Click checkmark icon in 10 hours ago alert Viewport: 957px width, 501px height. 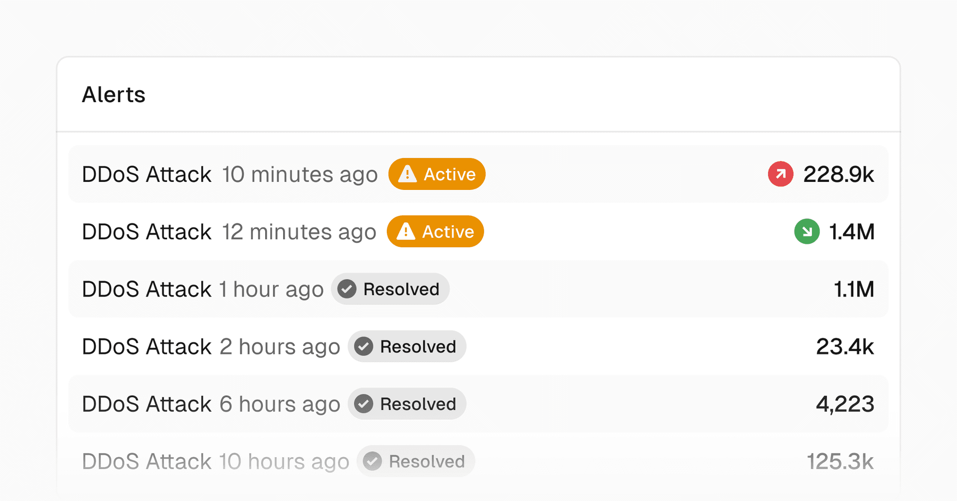coord(372,461)
